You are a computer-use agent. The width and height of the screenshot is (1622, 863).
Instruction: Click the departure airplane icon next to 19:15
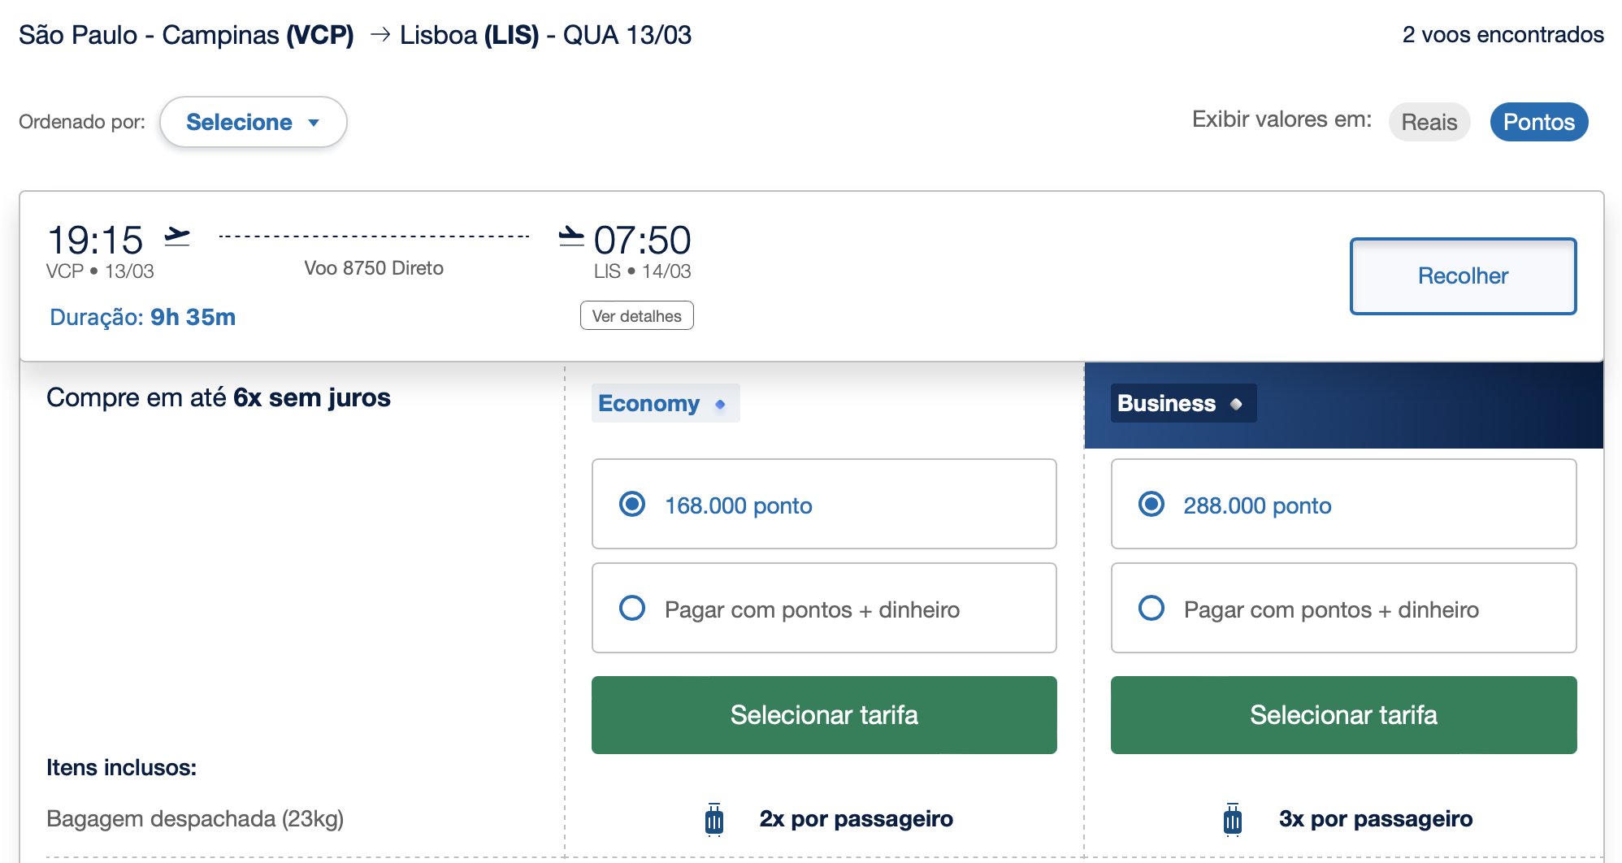click(x=176, y=236)
